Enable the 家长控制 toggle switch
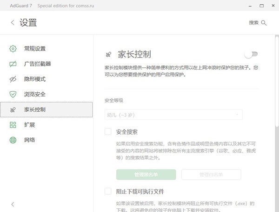Screen dimensions: 279x212 (251, 55)
